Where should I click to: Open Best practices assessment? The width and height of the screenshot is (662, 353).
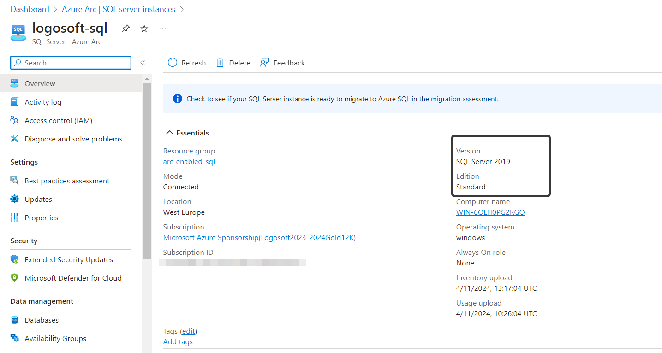67,181
